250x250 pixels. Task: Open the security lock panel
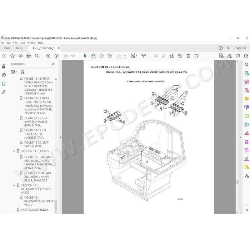point(4,66)
